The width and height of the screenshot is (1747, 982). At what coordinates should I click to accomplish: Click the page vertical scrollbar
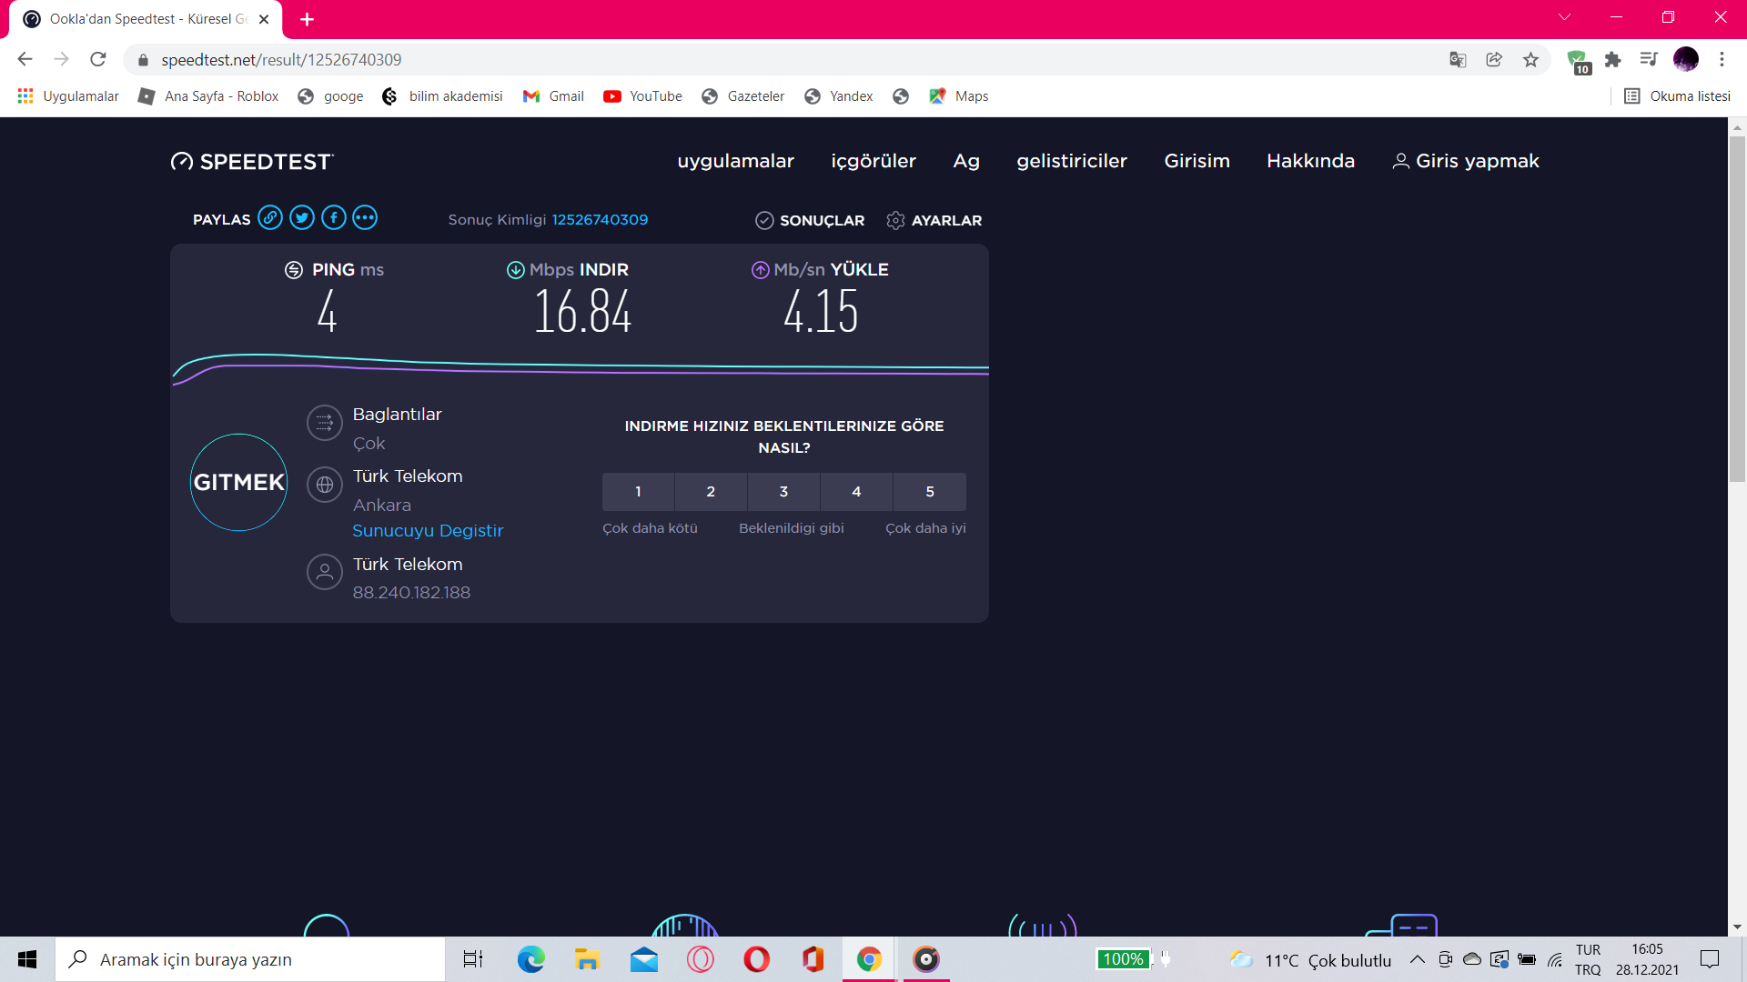coord(1737,309)
